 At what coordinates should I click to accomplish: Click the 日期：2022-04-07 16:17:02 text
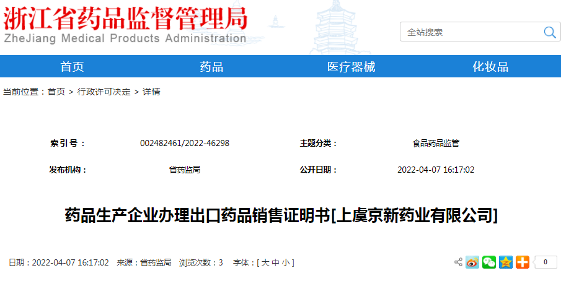(59, 263)
